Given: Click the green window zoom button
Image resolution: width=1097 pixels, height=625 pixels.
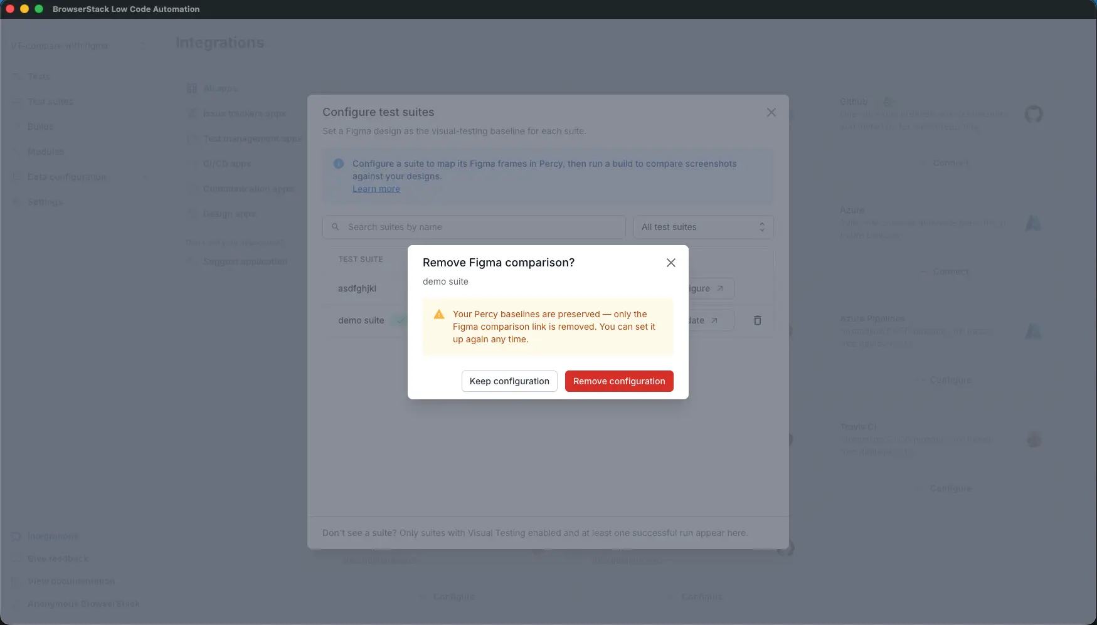Looking at the screenshot, I should [x=39, y=9].
